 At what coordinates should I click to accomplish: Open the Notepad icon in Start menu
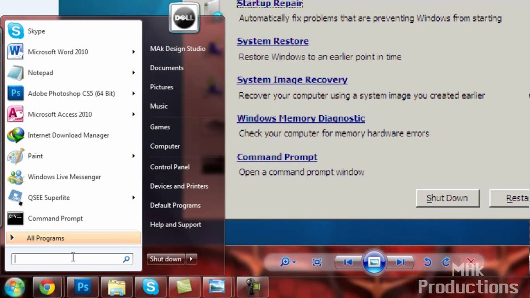point(16,72)
